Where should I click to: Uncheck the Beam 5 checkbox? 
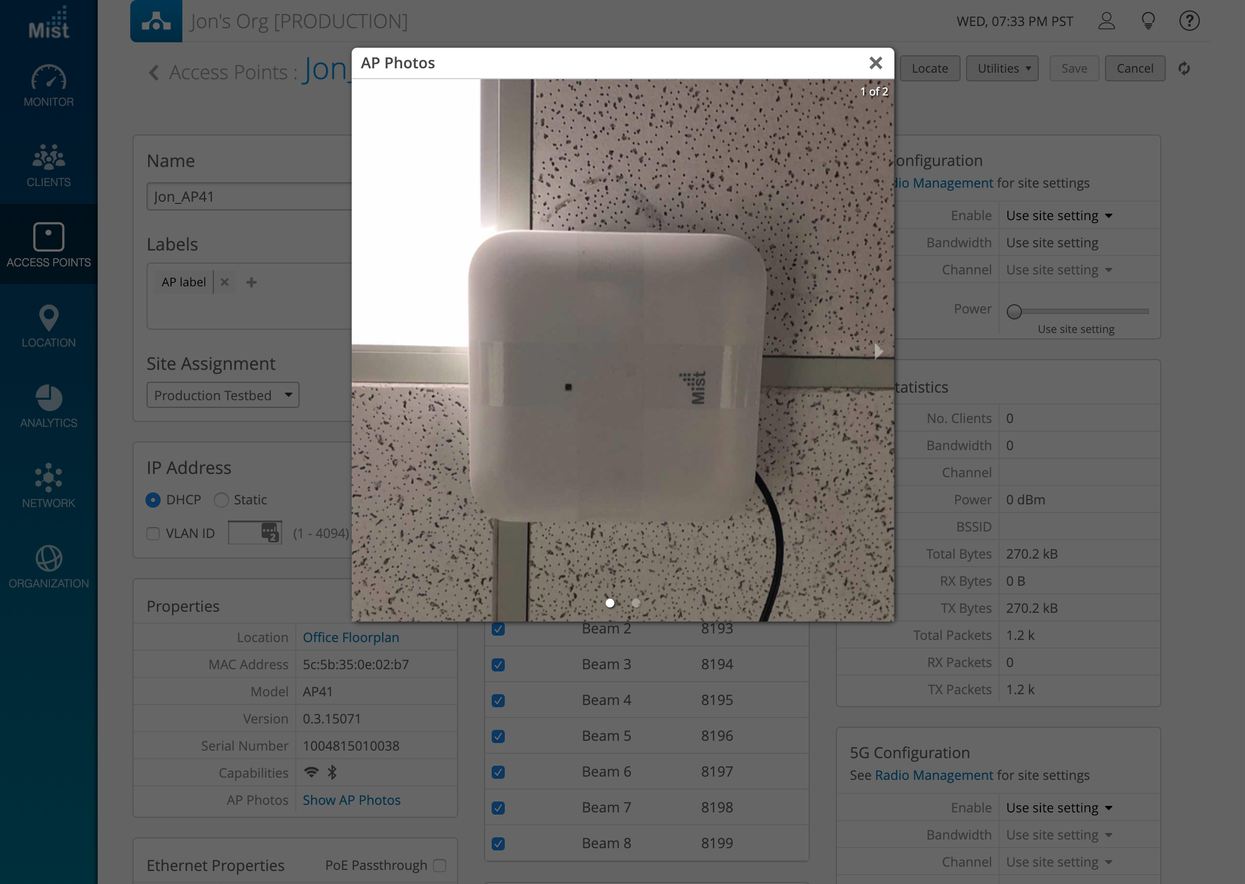[498, 736]
